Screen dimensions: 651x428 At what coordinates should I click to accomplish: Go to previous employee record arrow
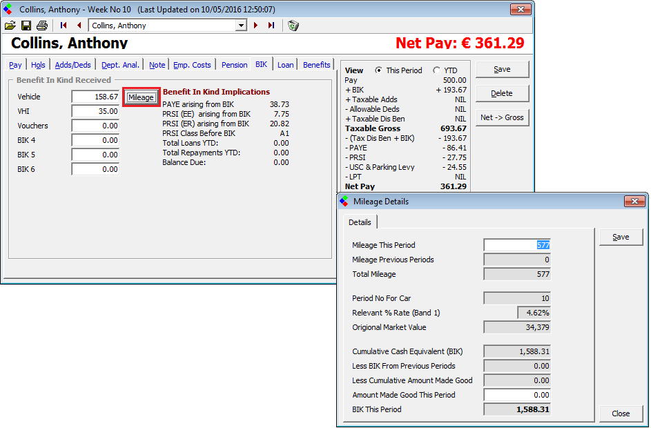coord(79,26)
